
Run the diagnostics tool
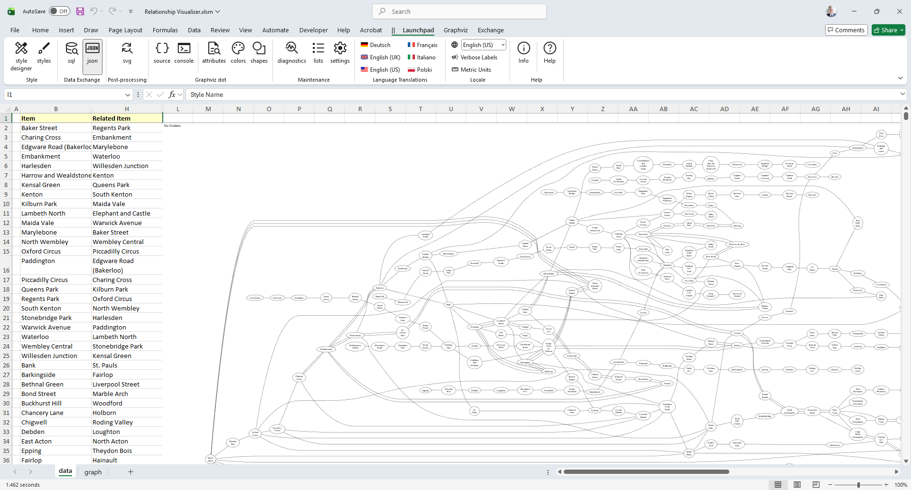tap(291, 53)
